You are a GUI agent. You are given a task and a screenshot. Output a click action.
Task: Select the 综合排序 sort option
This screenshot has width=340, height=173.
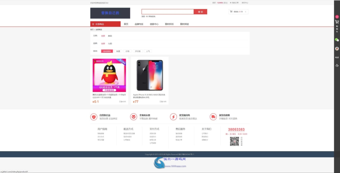(107, 51)
